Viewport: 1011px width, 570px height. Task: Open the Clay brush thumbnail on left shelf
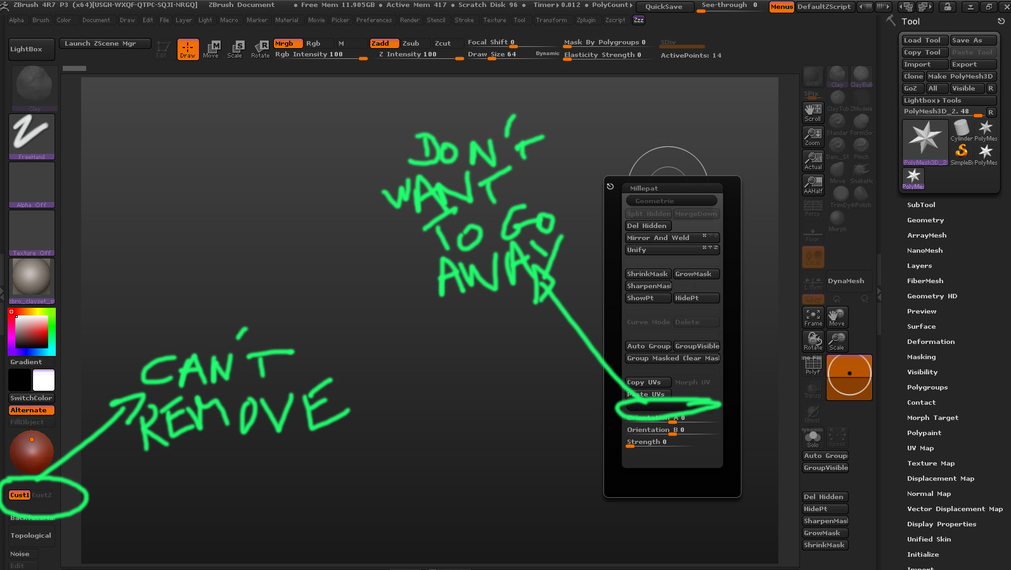(x=34, y=87)
